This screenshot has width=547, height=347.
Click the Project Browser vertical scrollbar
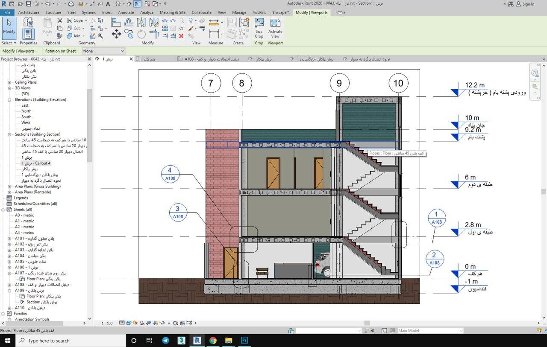(x=89, y=125)
